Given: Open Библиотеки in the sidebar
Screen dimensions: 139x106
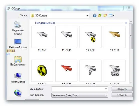Looking at the screenshot, I should point(18,61).
